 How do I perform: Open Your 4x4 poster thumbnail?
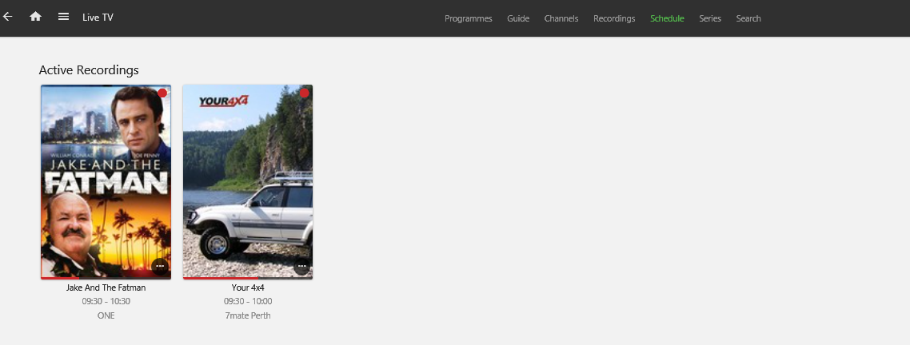pos(248,181)
